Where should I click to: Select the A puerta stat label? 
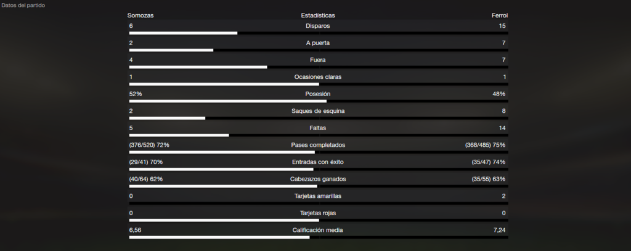click(x=318, y=43)
